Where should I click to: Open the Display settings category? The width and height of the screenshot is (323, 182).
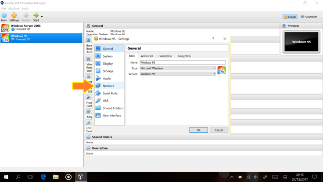108,64
